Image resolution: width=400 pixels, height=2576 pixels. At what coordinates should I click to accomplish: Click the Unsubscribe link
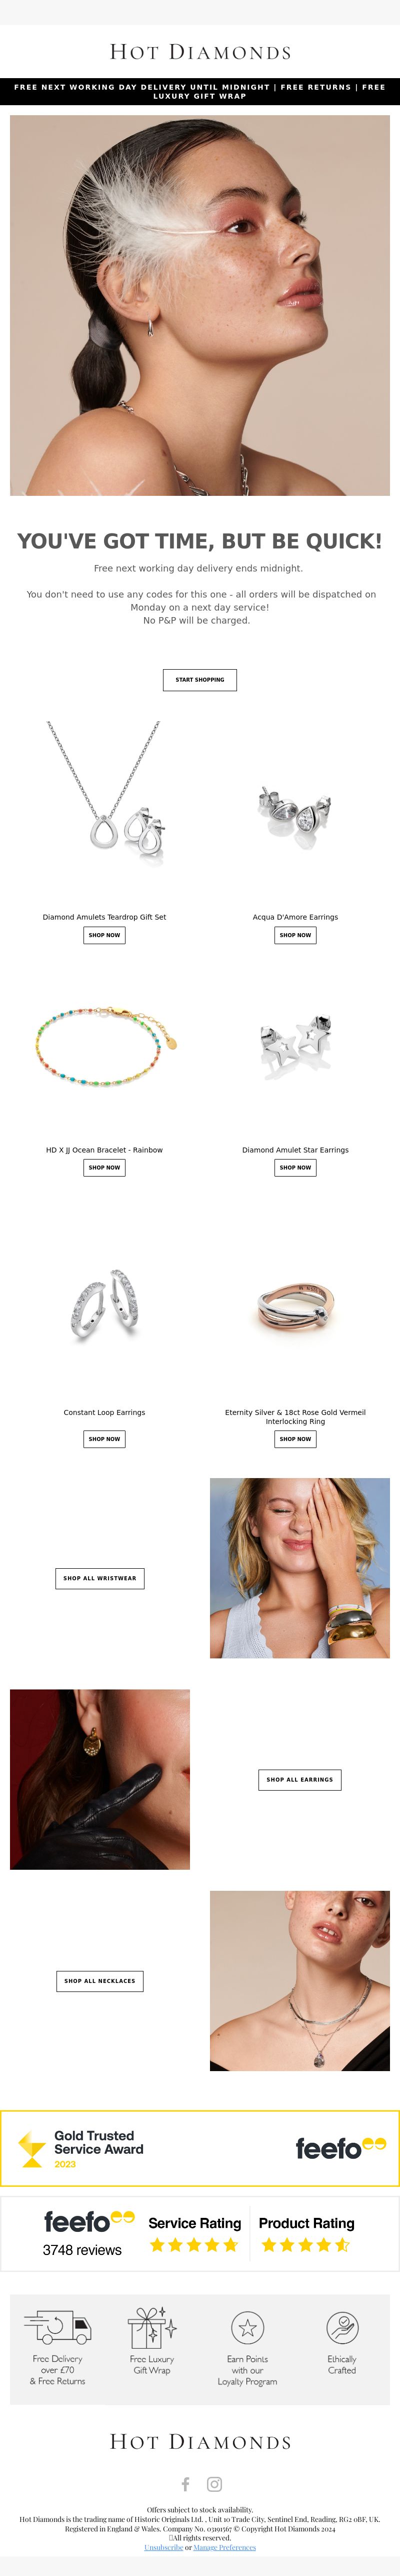[163, 2547]
